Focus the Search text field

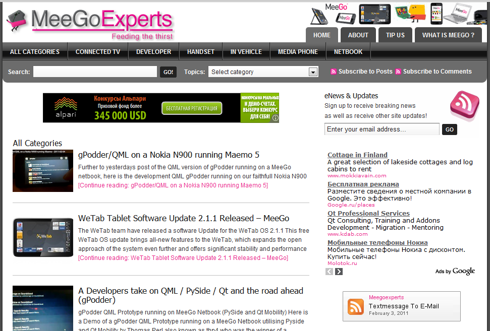(x=95, y=72)
